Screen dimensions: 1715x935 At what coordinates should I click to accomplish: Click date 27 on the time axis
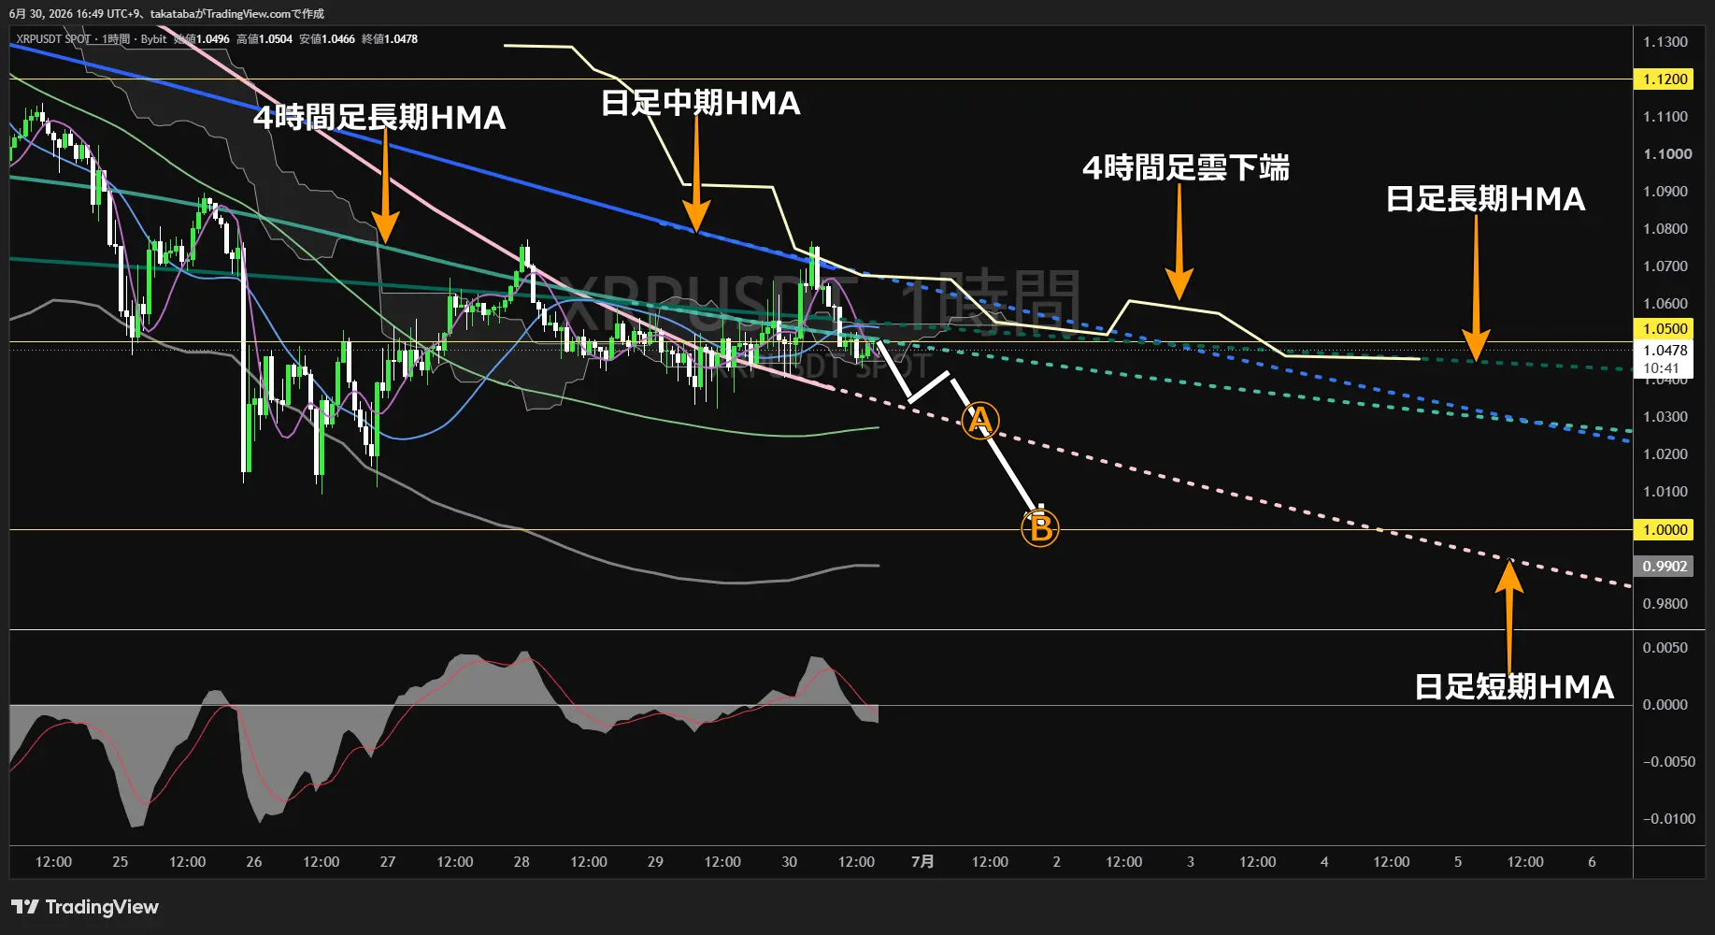pyautogui.click(x=388, y=862)
